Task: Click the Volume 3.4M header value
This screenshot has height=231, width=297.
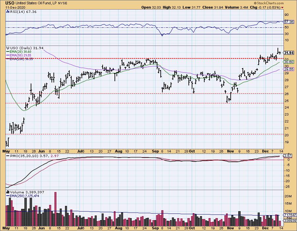Action: point(237,7)
